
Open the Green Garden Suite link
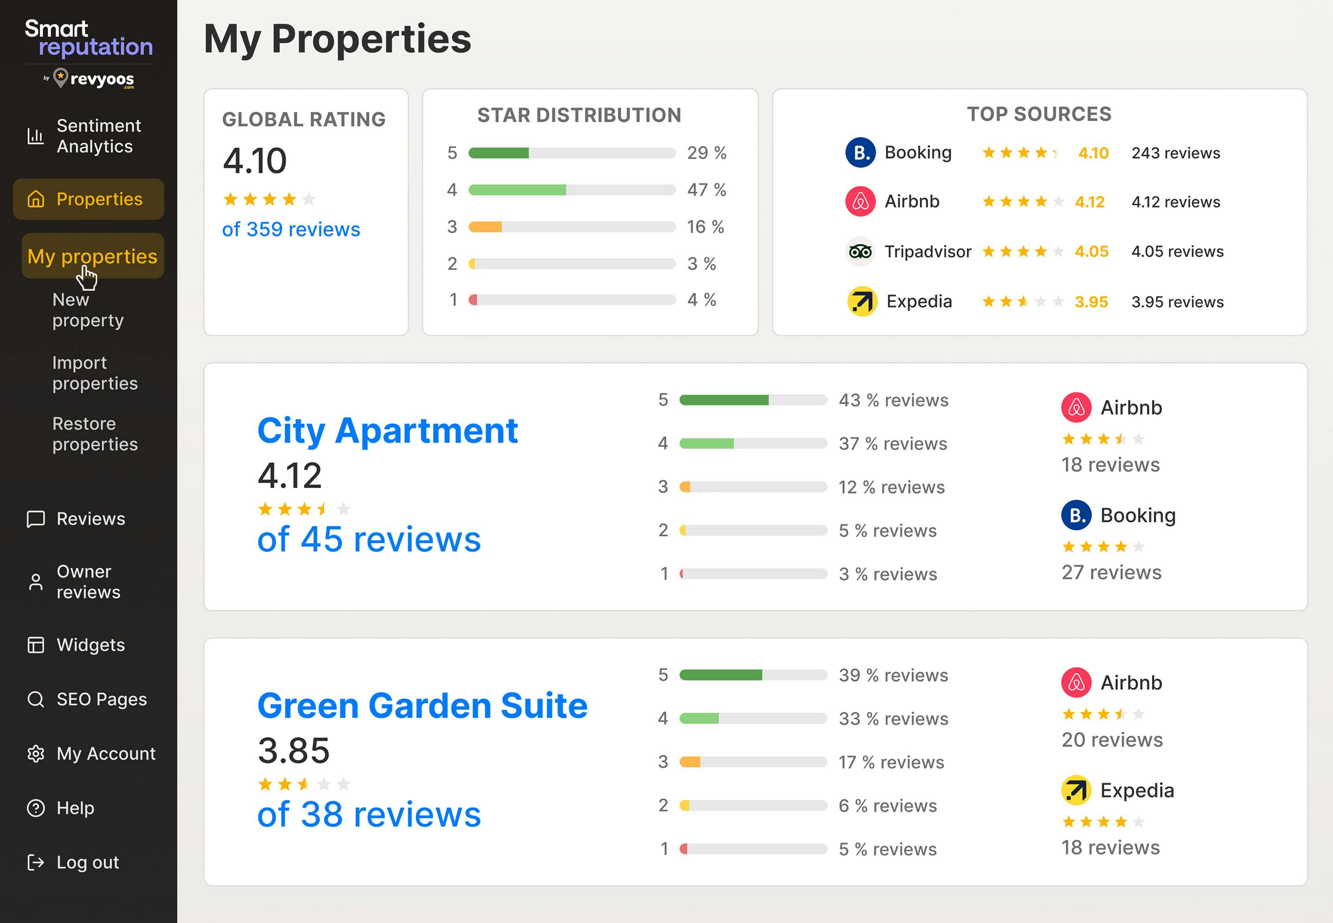422,705
